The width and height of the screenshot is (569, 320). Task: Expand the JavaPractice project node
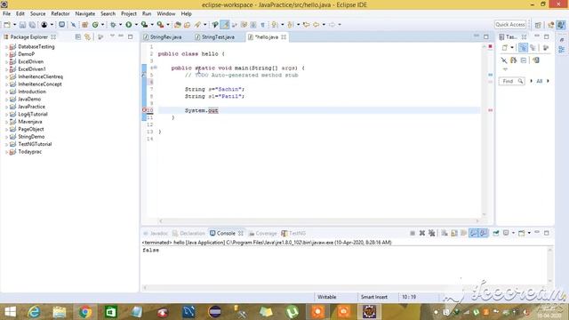(6, 107)
